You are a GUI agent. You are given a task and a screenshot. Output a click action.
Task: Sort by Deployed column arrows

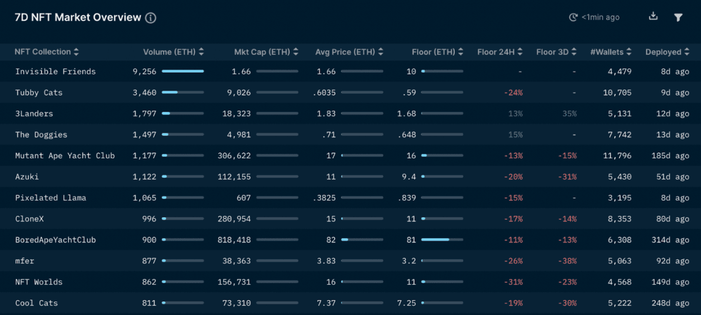pos(687,52)
